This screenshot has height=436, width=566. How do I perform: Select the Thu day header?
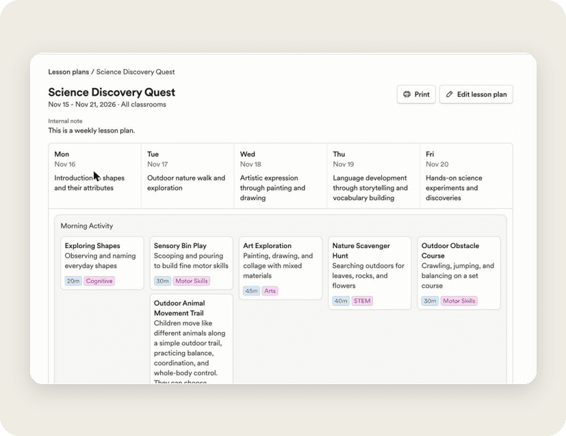[339, 154]
